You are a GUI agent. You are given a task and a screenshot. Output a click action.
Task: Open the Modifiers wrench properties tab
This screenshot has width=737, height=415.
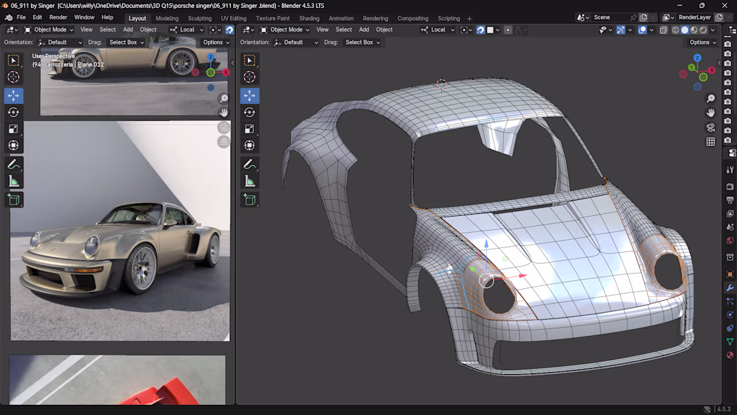730,288
